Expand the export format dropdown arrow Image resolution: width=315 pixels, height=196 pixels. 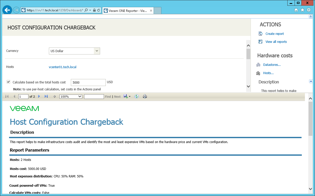pyautogui.click(x=130, y=97)
